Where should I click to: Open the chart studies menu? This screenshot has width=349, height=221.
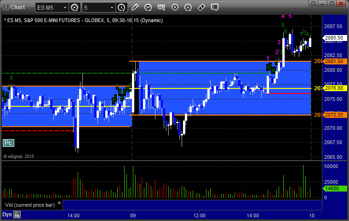pyautogui.click(x=148, y=7)
